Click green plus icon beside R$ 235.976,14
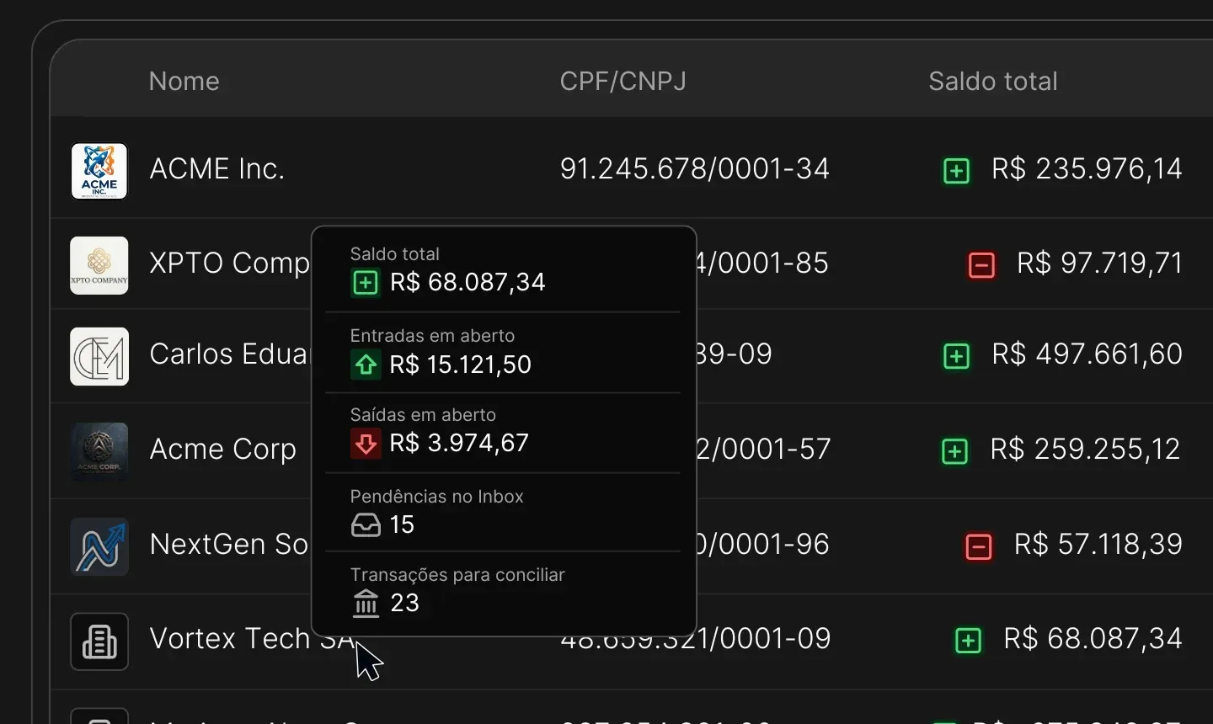 [x=956, y=171]
